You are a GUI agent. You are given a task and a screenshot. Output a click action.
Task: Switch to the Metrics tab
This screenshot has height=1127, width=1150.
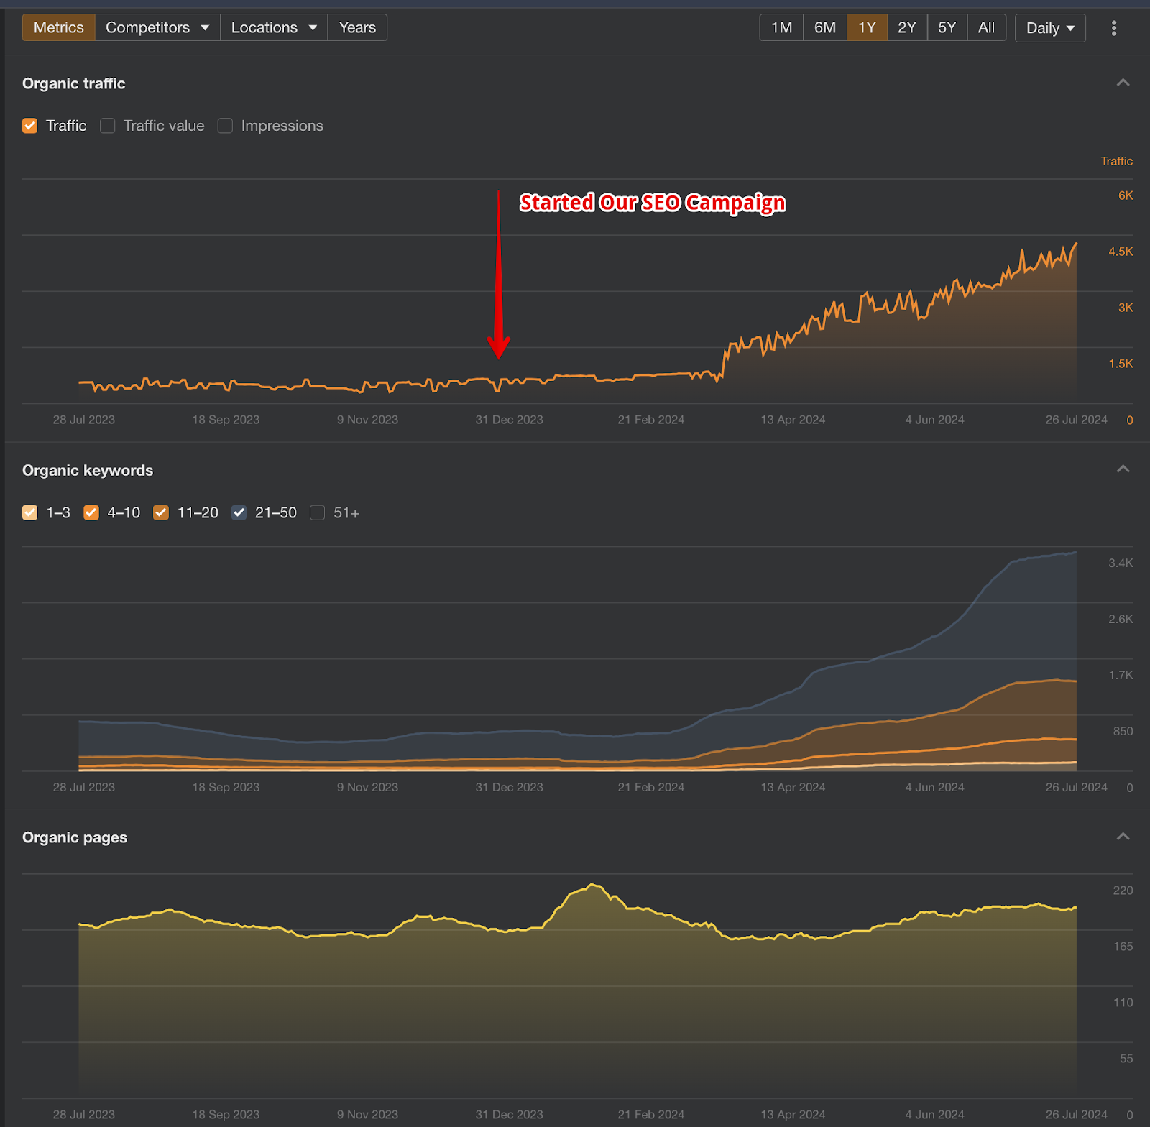coord(59,27)
